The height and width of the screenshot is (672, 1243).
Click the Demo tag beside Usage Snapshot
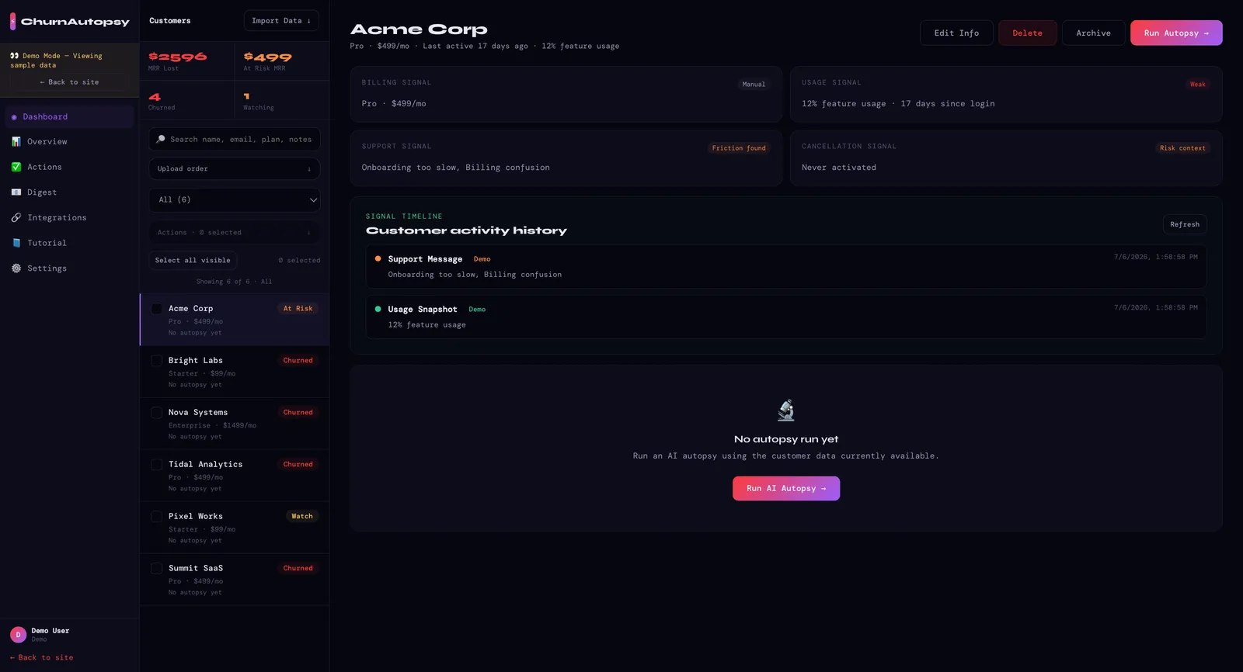pyautogui.click(x=477, y=310)
